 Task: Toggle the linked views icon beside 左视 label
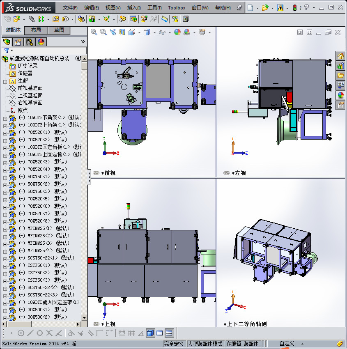(x=226, y=173)
